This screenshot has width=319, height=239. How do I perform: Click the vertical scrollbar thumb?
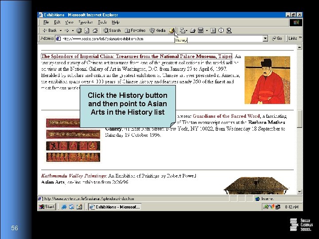click(300, 119)
